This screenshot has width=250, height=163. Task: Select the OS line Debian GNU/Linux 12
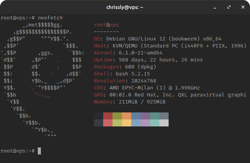[x=158, y=39]
